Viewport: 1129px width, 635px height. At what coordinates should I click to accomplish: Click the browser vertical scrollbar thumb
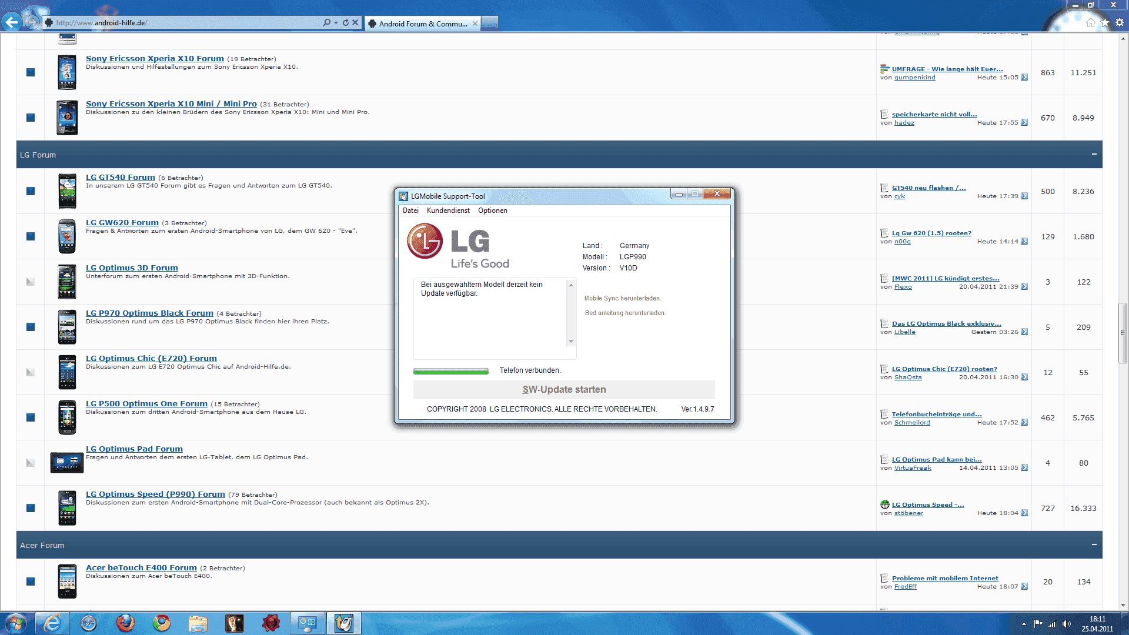[1123, 333]
